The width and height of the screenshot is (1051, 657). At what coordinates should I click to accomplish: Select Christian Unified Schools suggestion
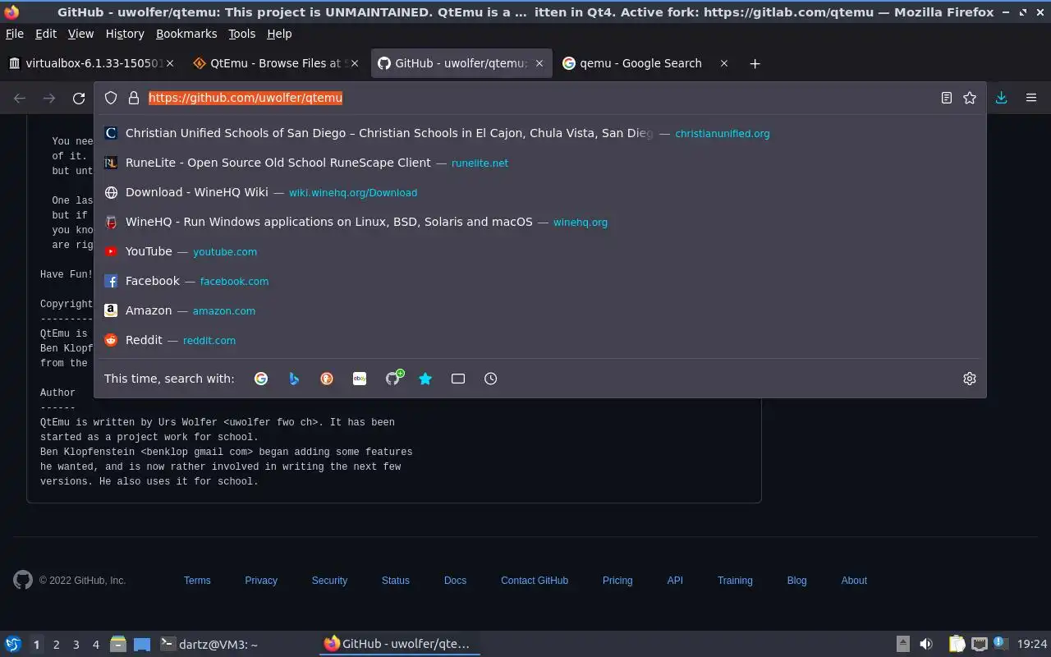(540, 133)
